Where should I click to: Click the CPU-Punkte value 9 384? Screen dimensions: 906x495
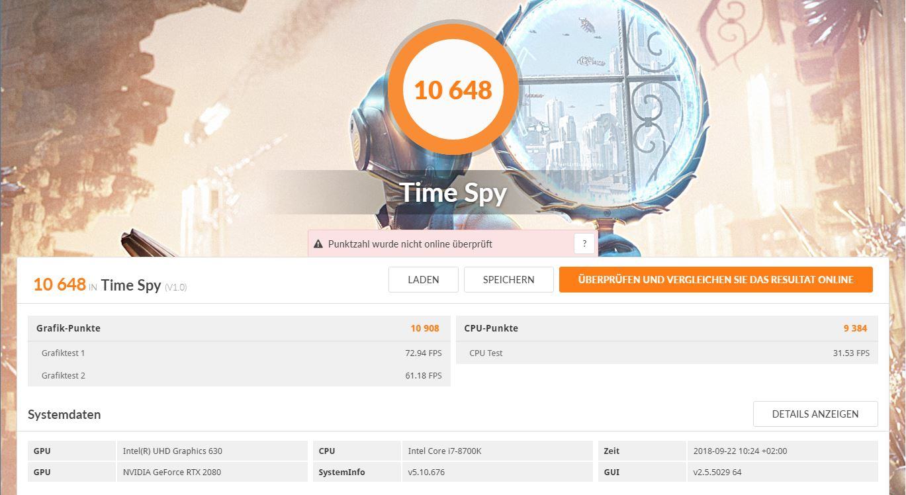click(x=855, y=328)
